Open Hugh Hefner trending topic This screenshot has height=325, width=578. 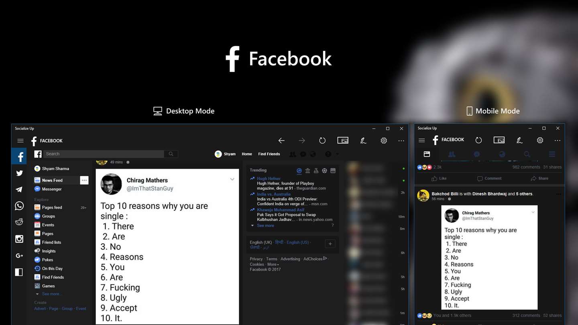pyautogui.click(x=269, y=179)
